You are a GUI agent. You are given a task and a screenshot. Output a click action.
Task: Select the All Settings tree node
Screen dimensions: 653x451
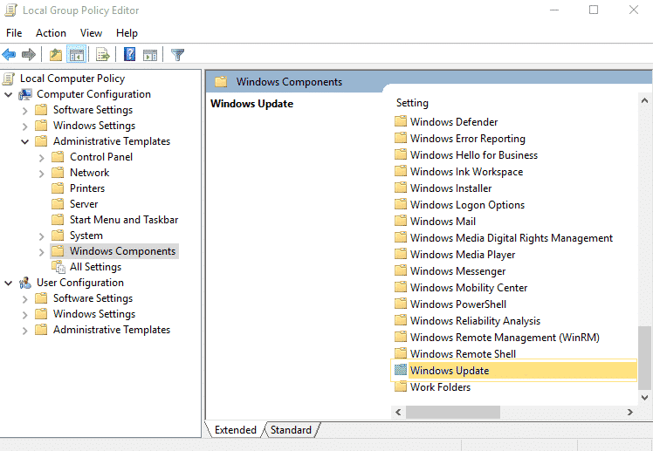(x=95, y=267)
